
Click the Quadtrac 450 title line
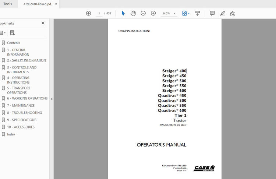click(172, 95)
